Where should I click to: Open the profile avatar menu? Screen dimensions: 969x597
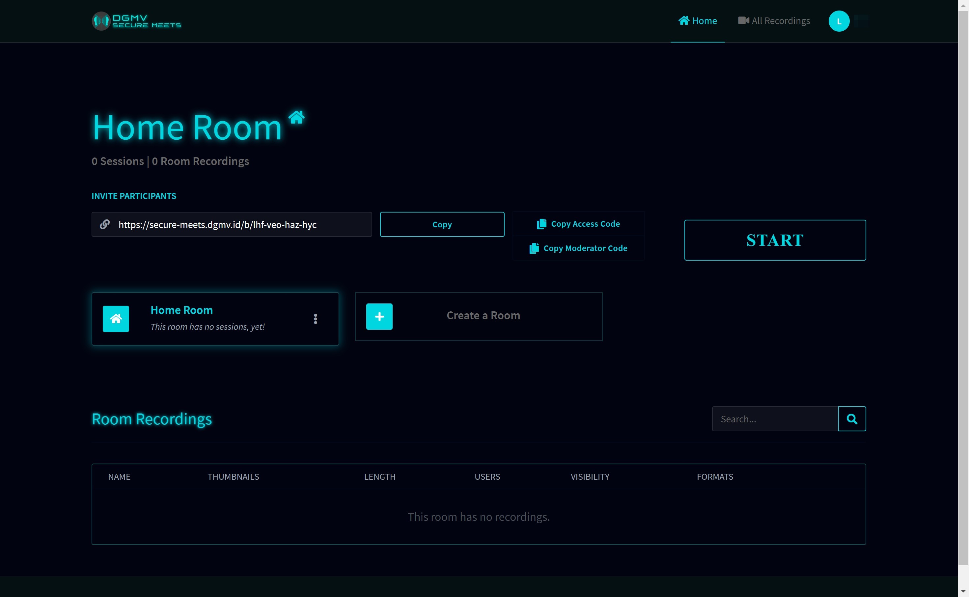pos(838,21)
